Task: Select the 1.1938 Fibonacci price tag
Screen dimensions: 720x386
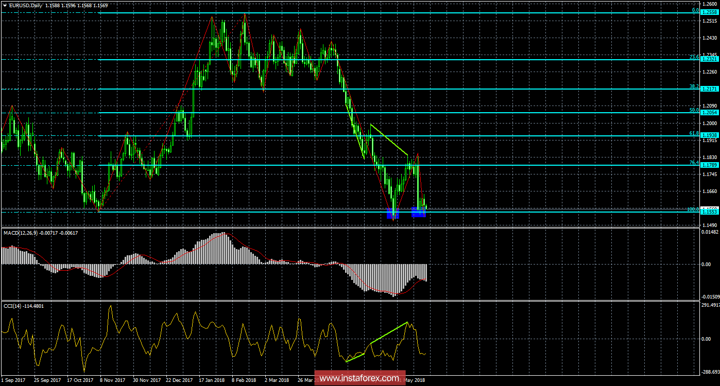Action: pos(709,135)
